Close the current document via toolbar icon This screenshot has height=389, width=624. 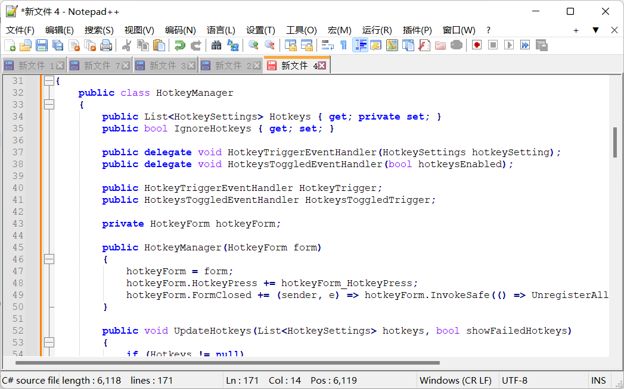click(74, 45)
